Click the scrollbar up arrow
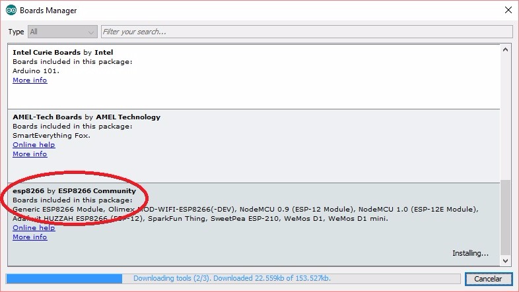The width and height of the screenshot is (519, 292). tap(505, 49)
